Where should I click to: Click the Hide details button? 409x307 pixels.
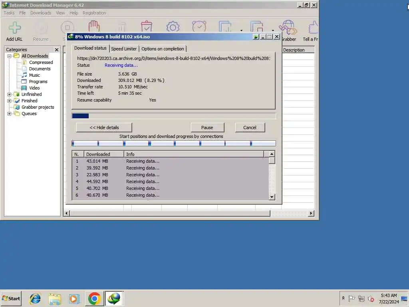point(104,128)
